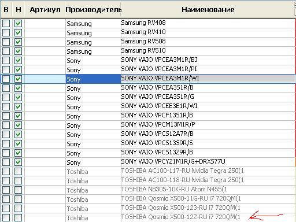Check В checkbox for Samsung RV410

pyautogui.click(x=6, y=33)
